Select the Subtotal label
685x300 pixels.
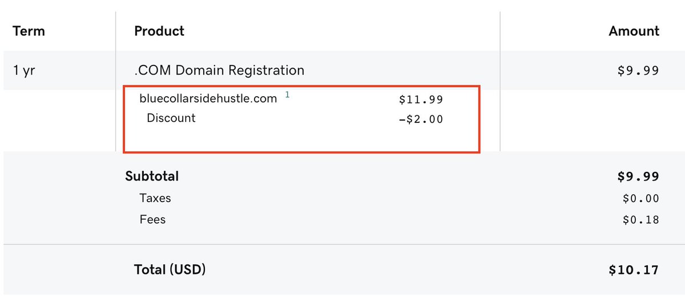152,176
